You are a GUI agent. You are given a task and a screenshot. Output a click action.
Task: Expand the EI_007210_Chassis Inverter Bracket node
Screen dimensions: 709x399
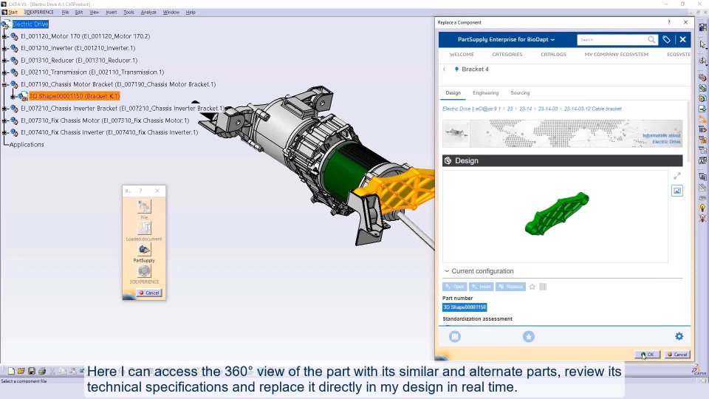click(x=4, y=109)
